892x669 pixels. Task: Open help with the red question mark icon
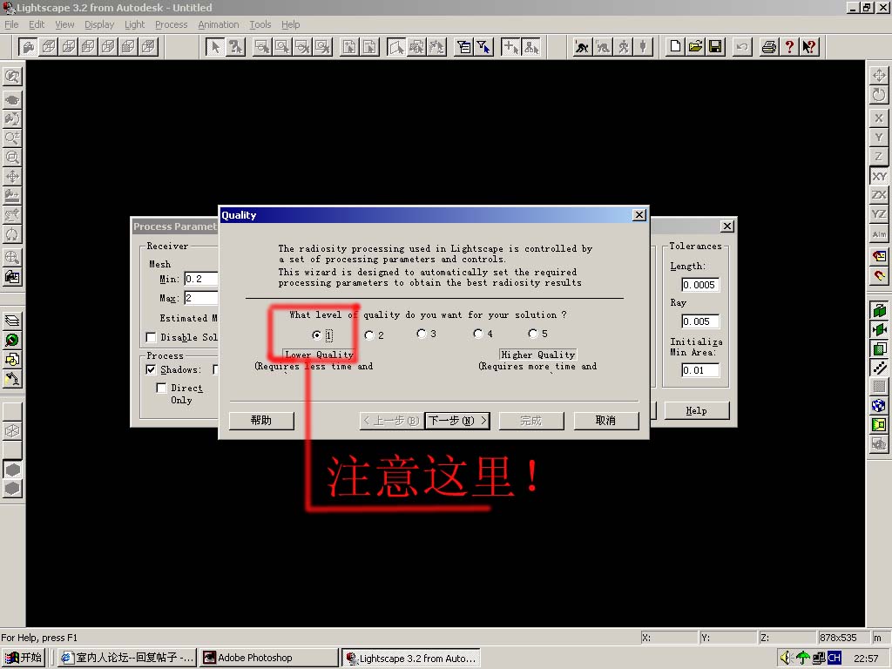point(789,47)
